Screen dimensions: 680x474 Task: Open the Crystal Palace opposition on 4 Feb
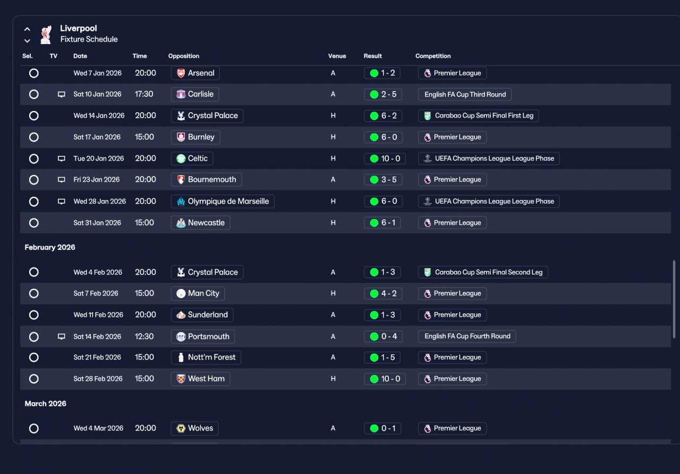pos(207,272)
